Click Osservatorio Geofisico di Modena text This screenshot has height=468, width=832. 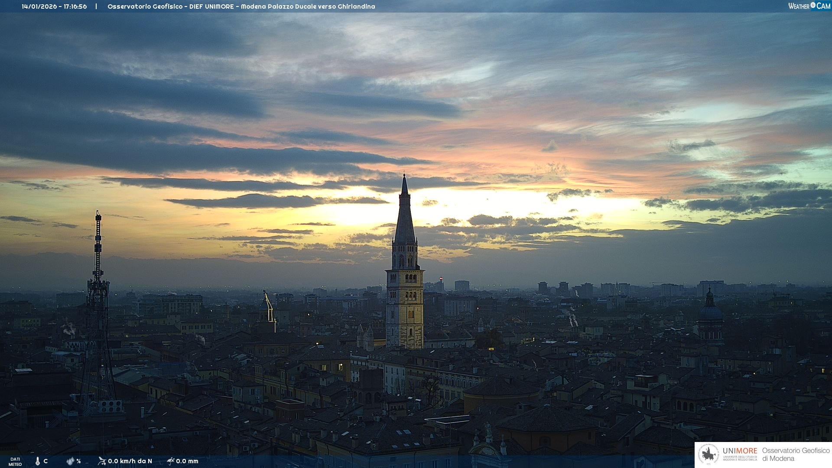point(796,455)
